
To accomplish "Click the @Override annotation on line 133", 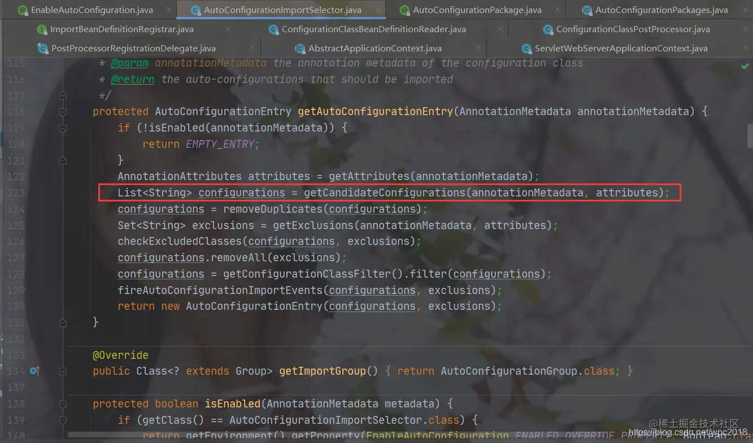I will (x=120, y=356).
